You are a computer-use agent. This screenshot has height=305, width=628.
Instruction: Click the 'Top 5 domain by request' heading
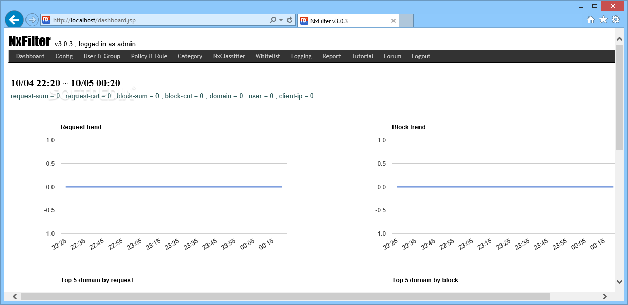(x=97, y=280)
